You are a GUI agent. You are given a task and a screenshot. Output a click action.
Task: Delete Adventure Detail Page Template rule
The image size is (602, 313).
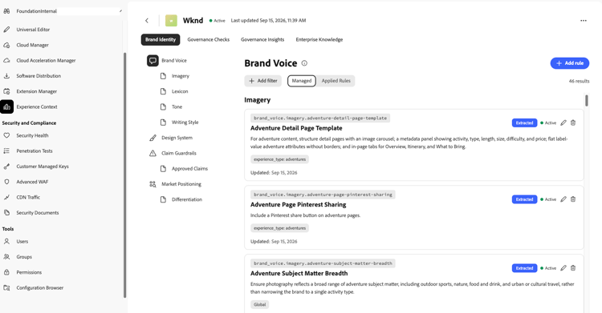573,123
